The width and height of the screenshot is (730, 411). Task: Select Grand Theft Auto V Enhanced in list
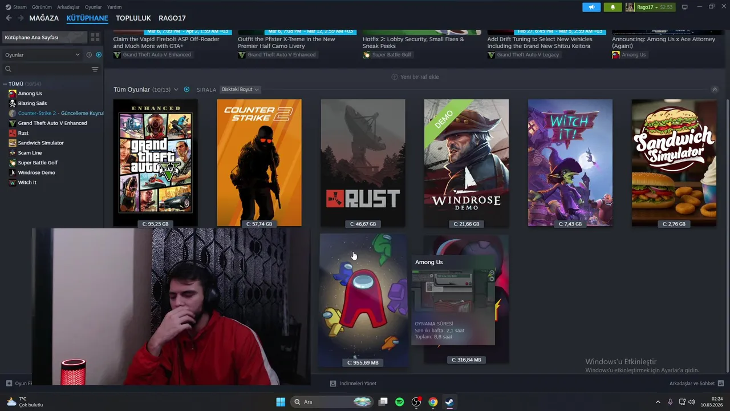pyautogui.click(x=52, y=123)
